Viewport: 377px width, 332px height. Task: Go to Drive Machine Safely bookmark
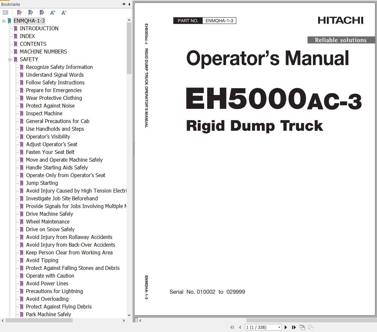pos(49,214)
